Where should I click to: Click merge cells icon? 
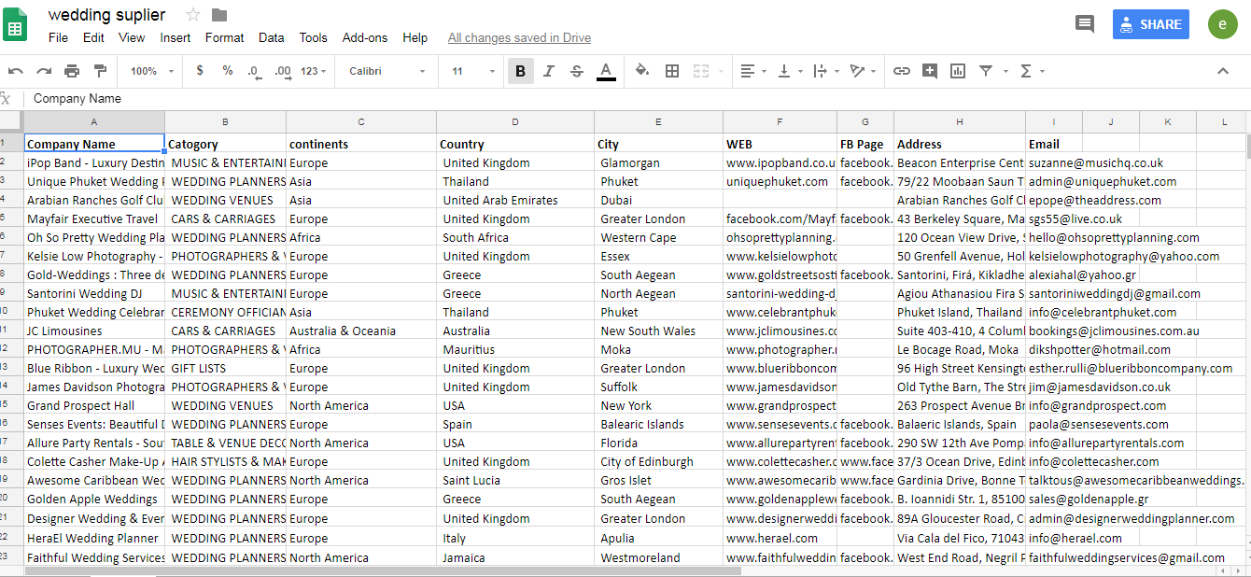(x=701, y=71)
